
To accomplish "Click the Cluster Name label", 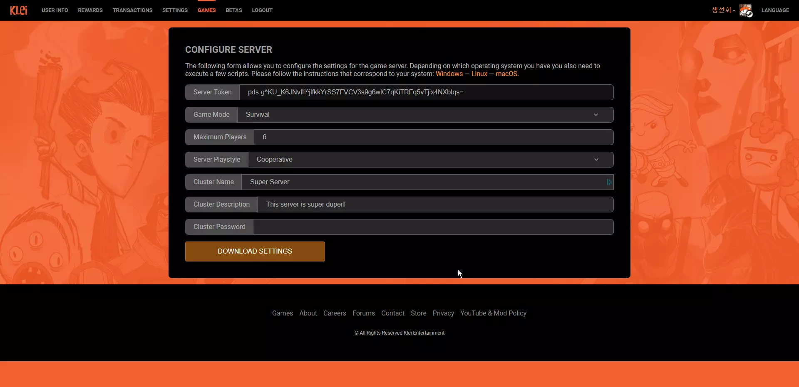I will point(213,182).
